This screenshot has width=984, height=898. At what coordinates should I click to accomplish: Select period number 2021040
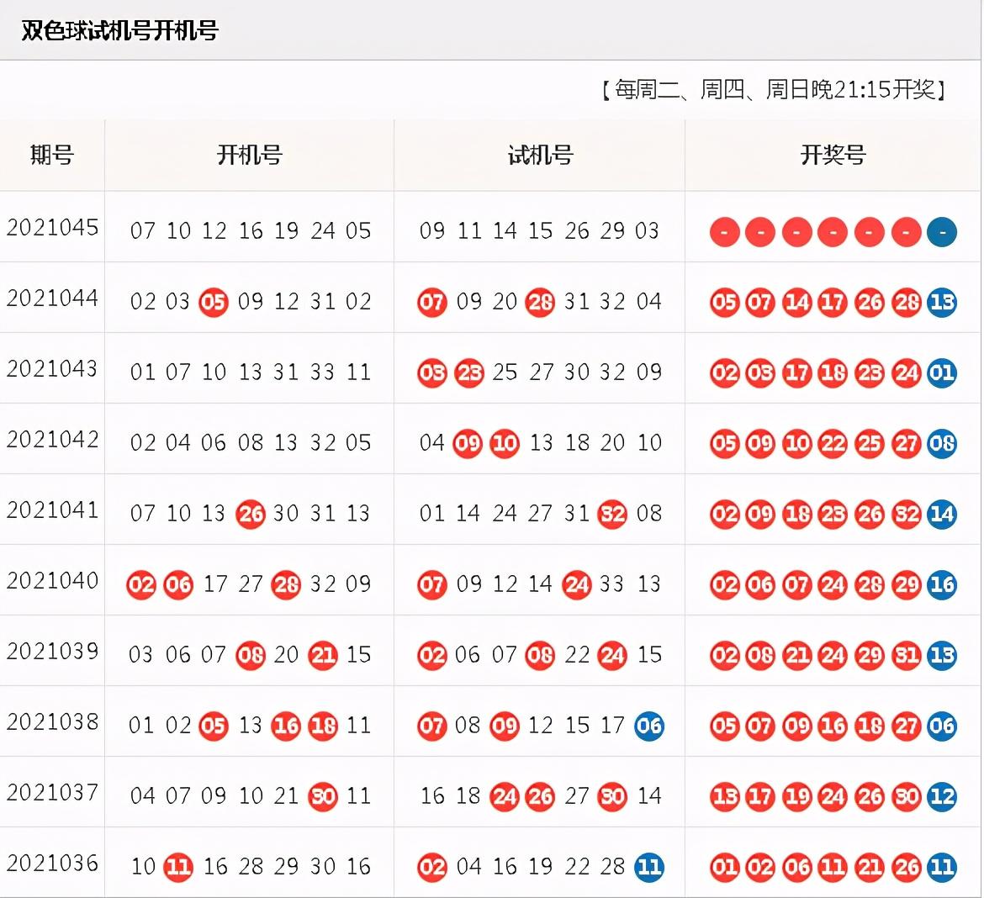[53, 580]
